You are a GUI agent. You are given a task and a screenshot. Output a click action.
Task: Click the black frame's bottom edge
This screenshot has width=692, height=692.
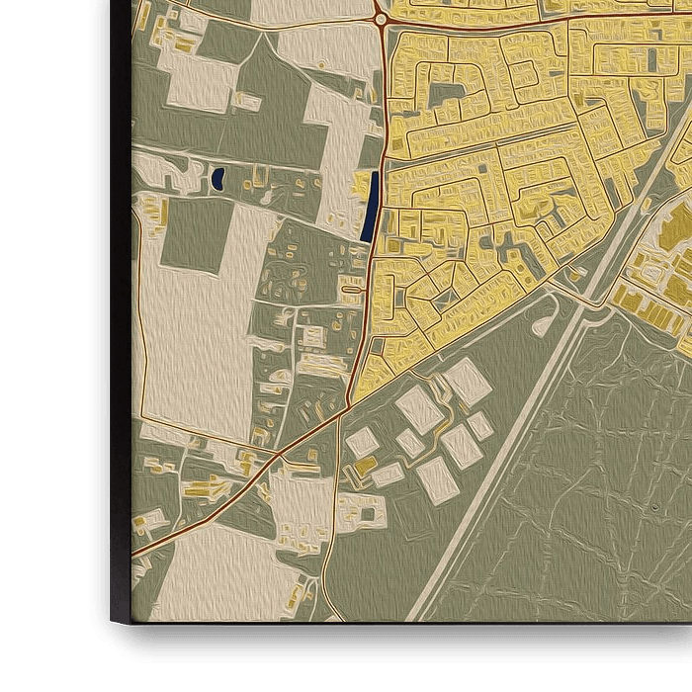(x=395, y=629)
